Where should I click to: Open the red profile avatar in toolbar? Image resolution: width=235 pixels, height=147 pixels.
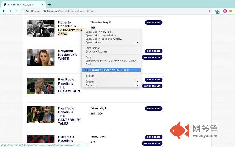[x=225, y=11]
